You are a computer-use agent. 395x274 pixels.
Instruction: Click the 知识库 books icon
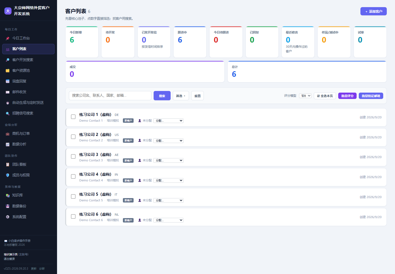point(8,195)
